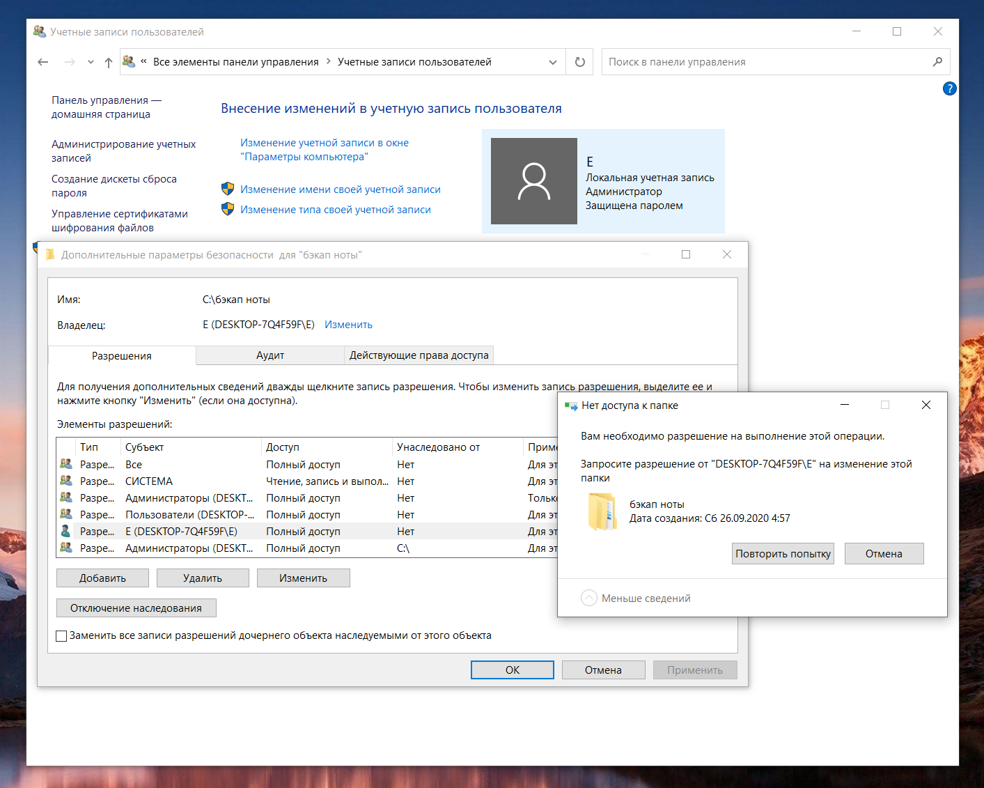This screenshot has height=788, width=984.
Task: Click change account type link
Action: [336, 210]
